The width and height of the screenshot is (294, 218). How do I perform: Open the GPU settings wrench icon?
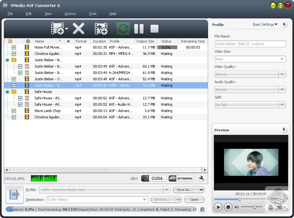coord(201,178)
